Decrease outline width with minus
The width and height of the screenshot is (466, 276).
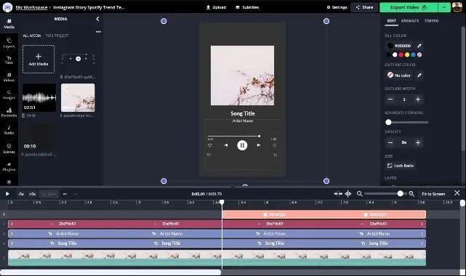390,100
